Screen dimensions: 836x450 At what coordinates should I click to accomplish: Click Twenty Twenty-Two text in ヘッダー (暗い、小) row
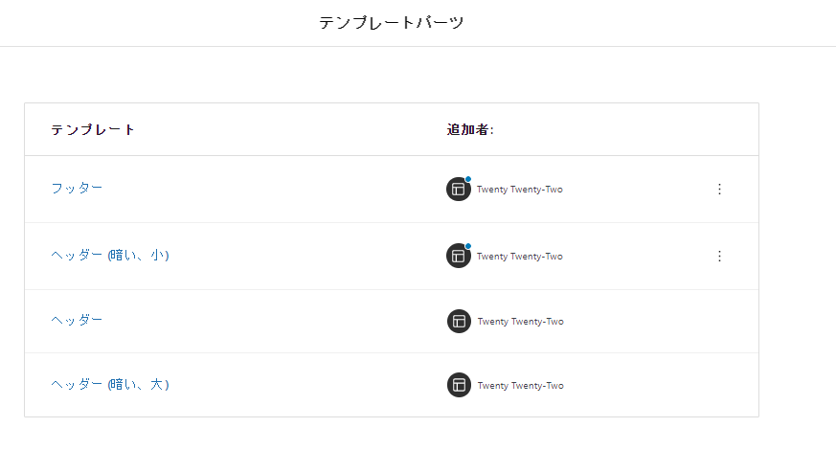click(x=520, y=257)
